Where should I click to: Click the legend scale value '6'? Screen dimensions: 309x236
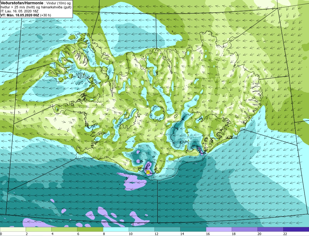point(78,234)
